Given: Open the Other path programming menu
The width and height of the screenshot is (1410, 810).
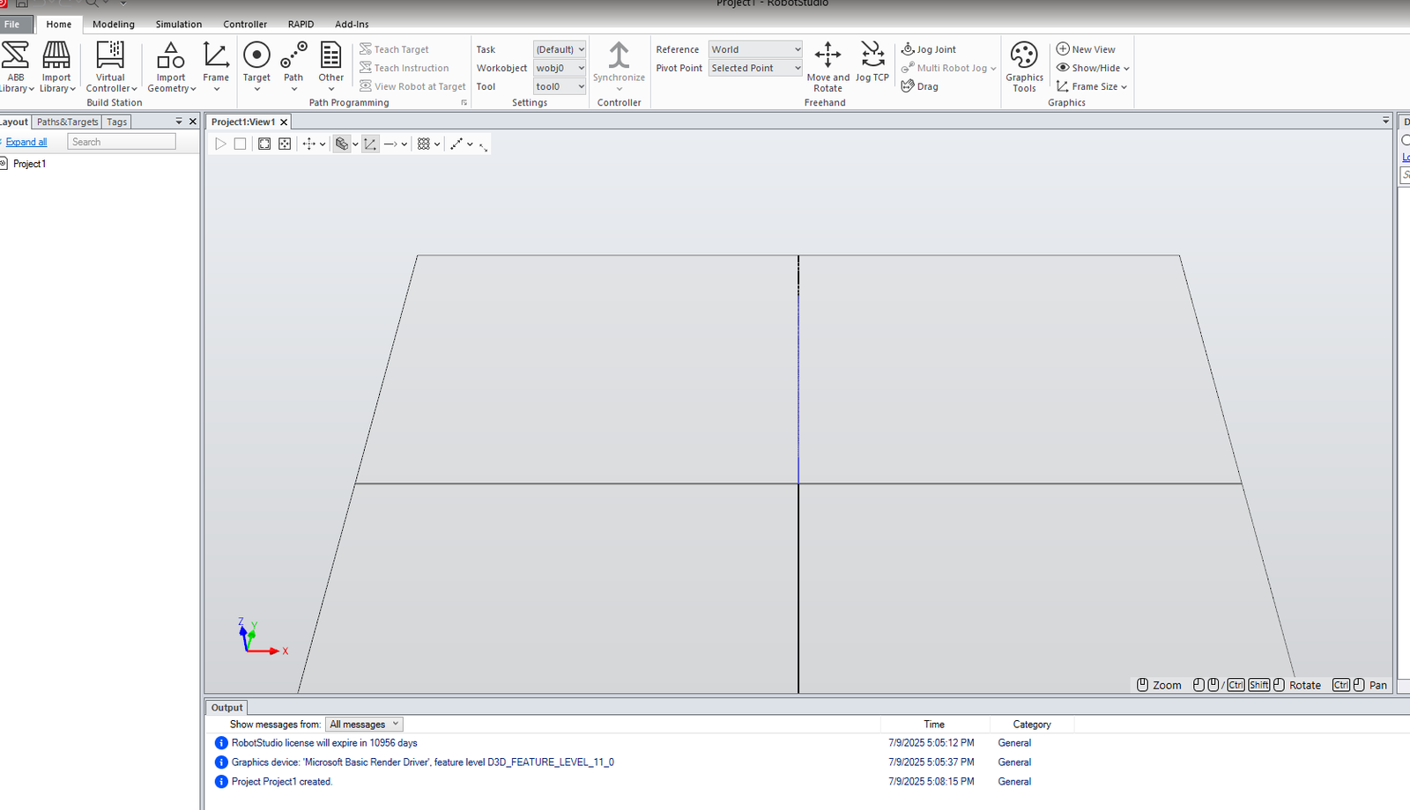Looking at the screenshot, I should pos(331,67).
